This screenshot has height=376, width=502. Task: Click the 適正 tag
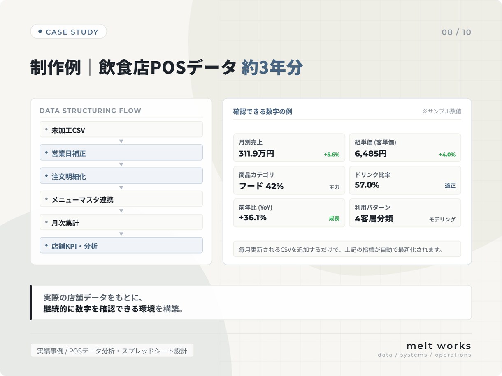pos(450,186)
